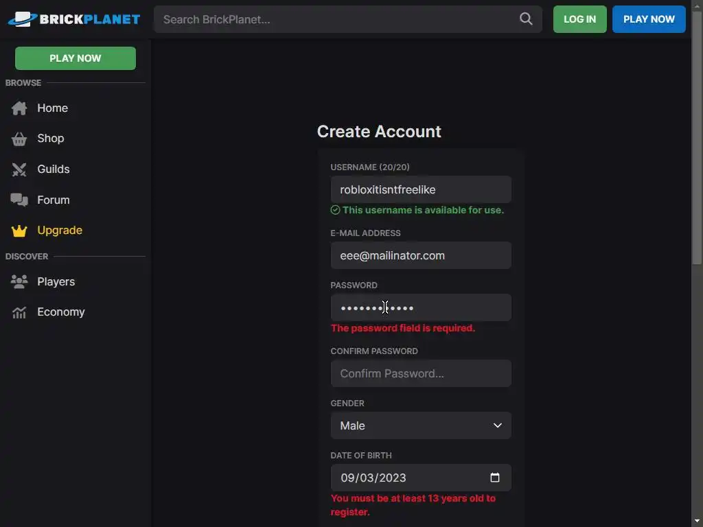Viewport: 703px width, 527px height.
Task: Click the search magnifier icon
Action: [526, 19]
